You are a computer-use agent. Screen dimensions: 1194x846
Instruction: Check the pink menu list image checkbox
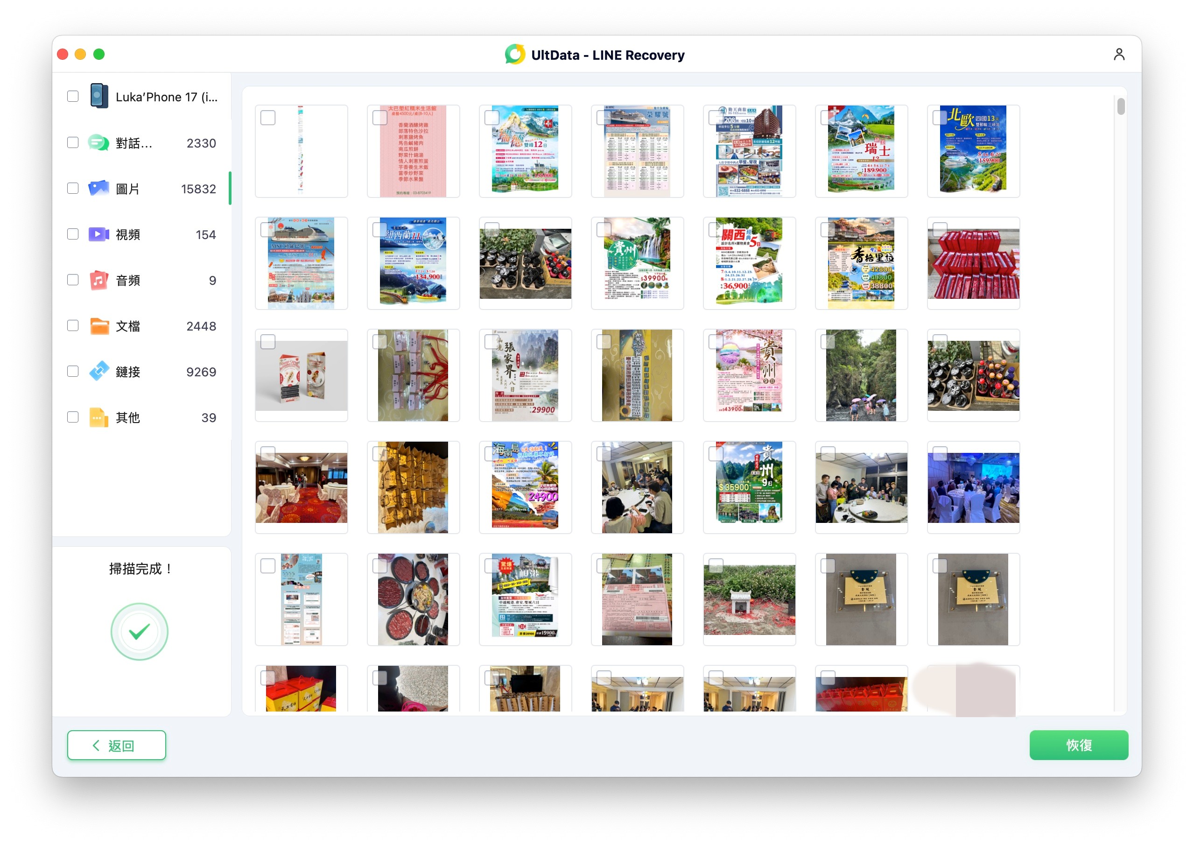[379, 118]
